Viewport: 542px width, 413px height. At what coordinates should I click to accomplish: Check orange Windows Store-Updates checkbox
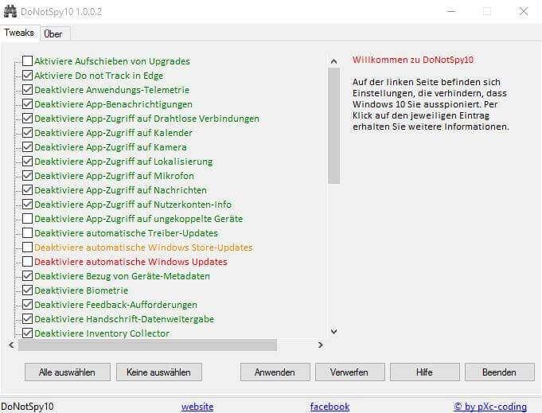coord(27,247)
